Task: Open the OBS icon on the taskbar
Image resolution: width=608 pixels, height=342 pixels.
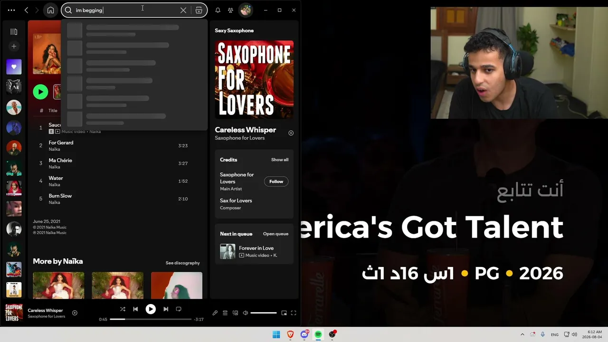Action: pos(332,334)
